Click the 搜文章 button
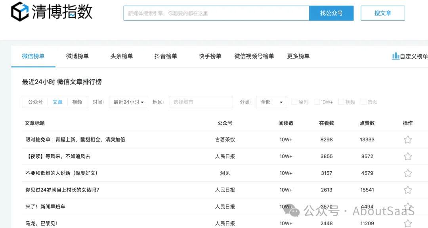The width and height of the screenshot is (428, 228). 382,13
